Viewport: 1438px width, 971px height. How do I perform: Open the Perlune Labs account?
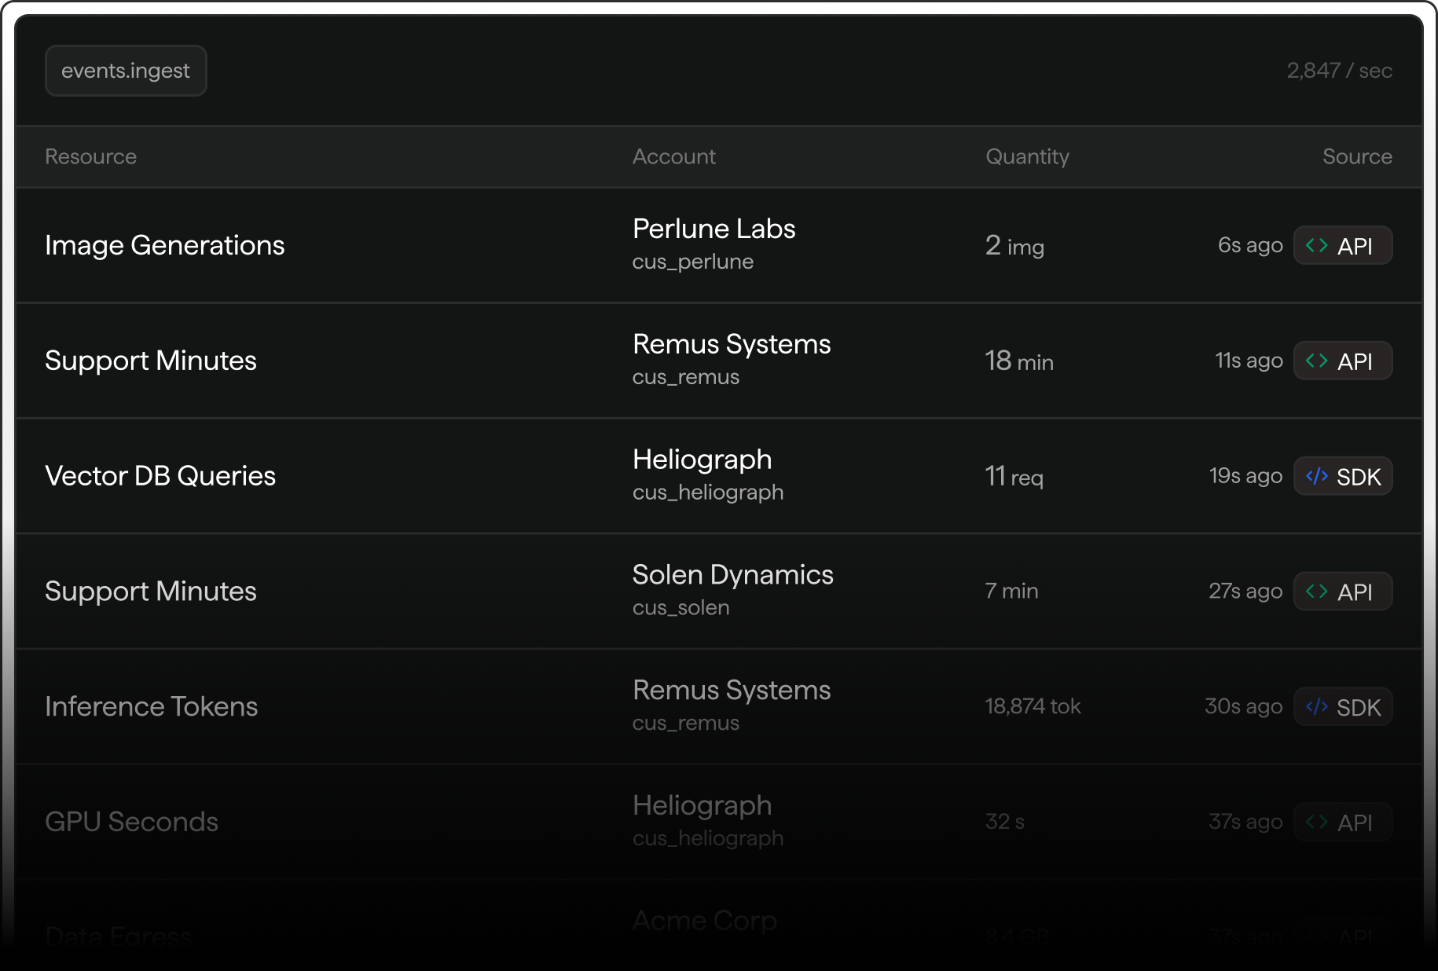713,229
